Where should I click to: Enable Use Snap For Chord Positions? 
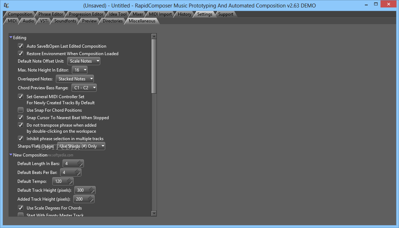click(x=21, y=110)
